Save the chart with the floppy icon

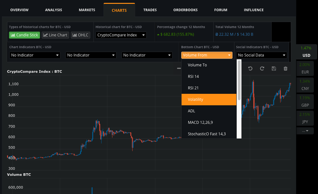point(273,69)
